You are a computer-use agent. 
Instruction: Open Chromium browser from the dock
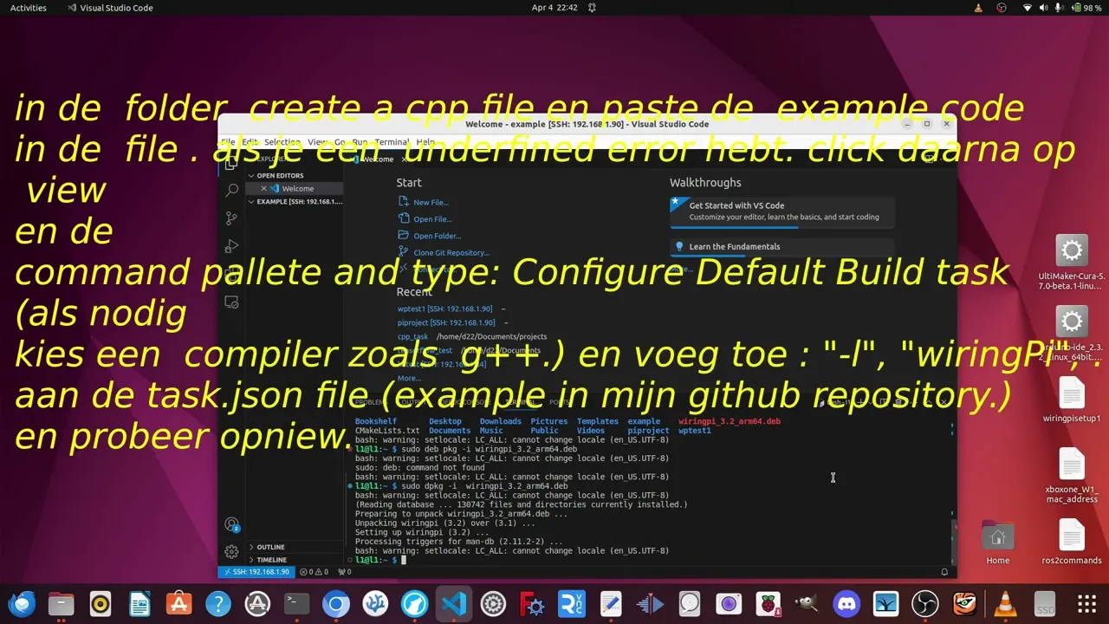click(x=336, y=603)
